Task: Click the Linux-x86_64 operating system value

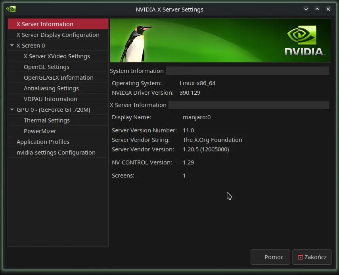Action: (x=197, y=83)
